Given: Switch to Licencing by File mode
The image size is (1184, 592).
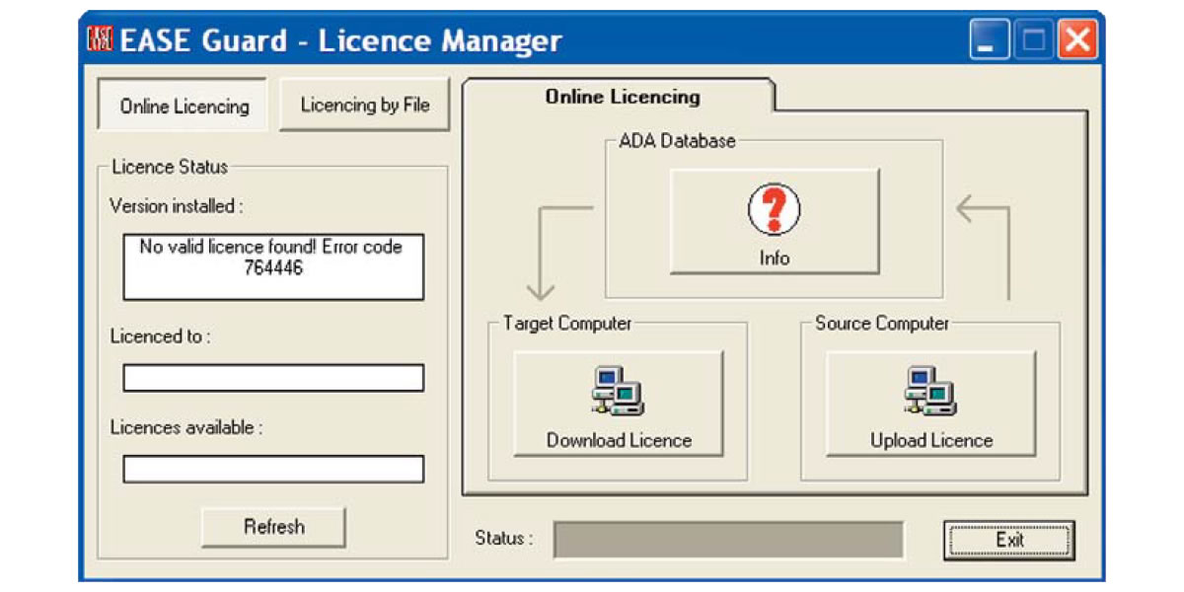Looking at the screenshot, I should point(365,105).
